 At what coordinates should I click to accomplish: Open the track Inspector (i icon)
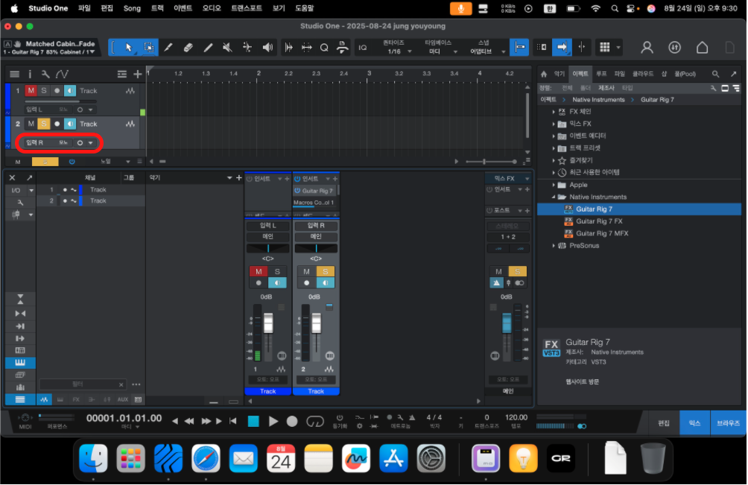click(30, 74)
